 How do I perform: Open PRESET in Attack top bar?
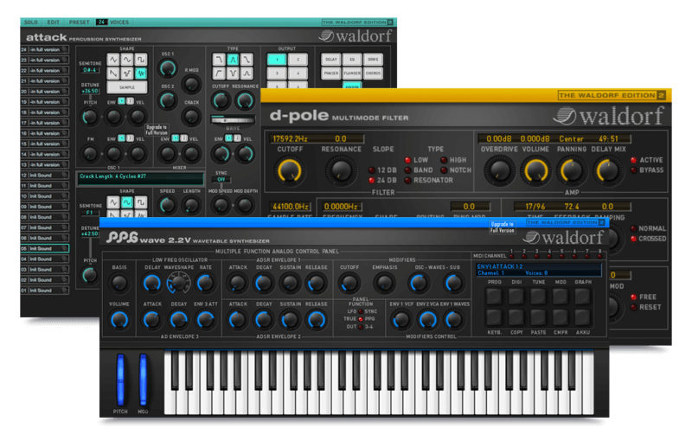pos(79,22)
